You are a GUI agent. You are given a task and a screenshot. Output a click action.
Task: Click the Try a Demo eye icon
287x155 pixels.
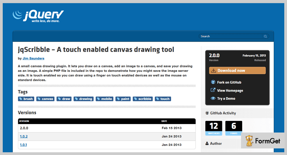pos(213,98)
